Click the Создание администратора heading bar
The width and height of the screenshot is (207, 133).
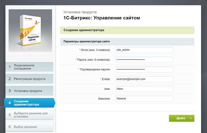tap(127, 30)
